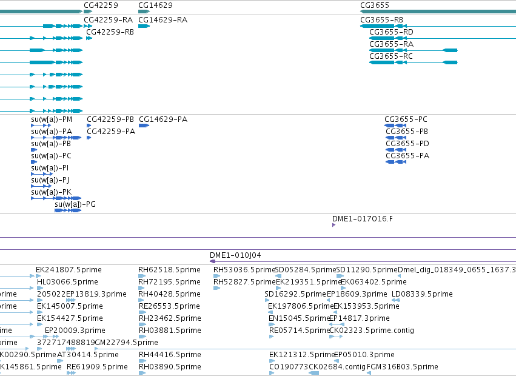Select EST SD05284.5prime
Screen dimensions: 516x376
click(x=306, y=270)
